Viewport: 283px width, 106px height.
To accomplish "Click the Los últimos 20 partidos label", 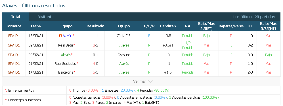I will pyautogui.click(x=254, y=17).
